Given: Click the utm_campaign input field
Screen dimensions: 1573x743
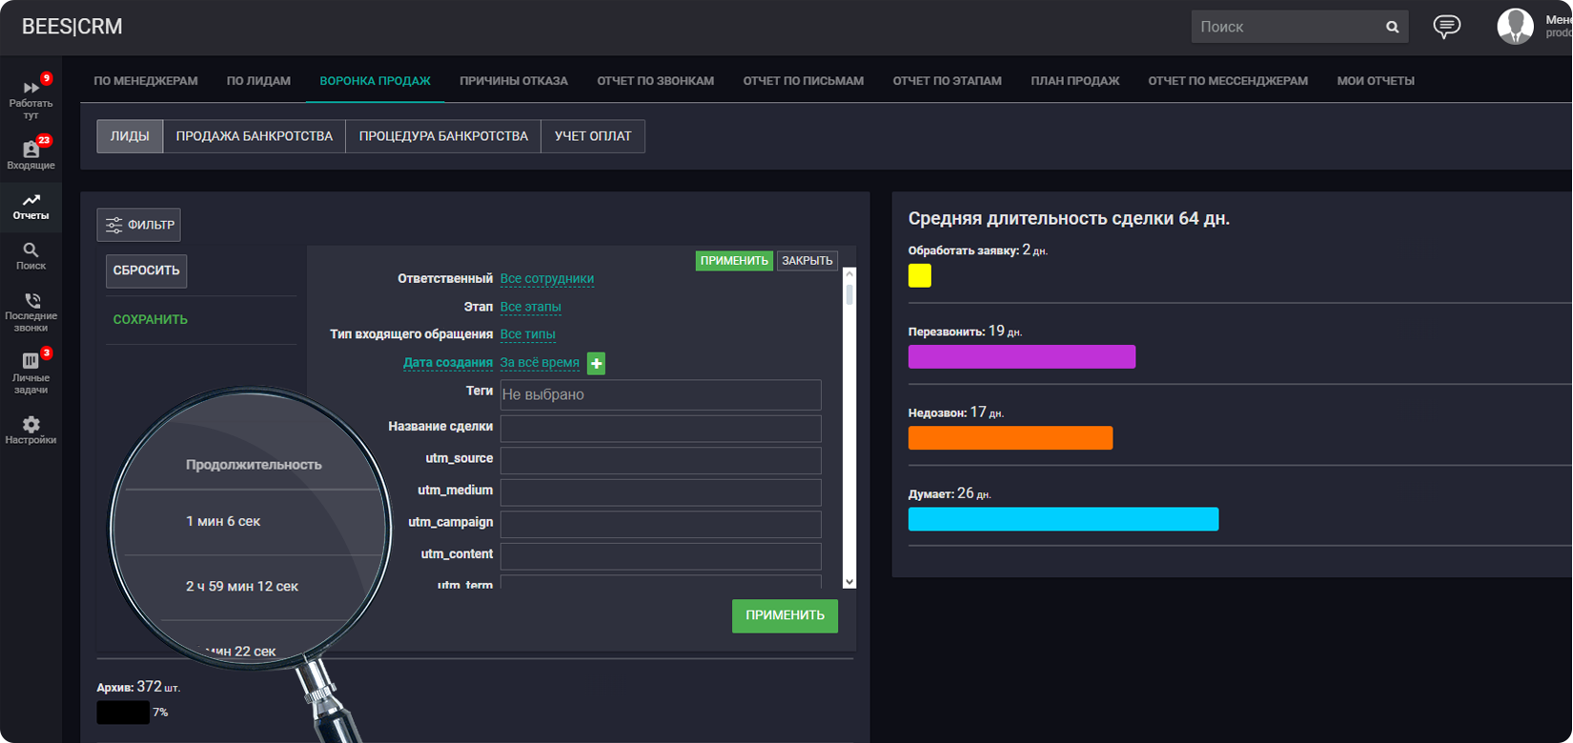Looking at the screenshot, I should coord(661,524).
